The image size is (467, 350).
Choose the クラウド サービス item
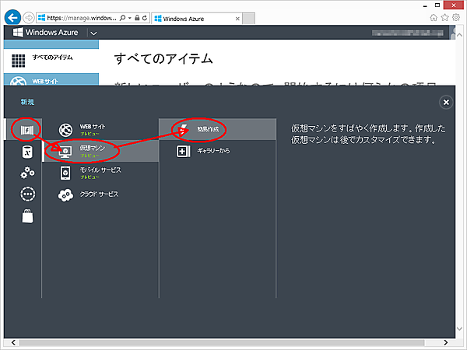coord(100,194)
